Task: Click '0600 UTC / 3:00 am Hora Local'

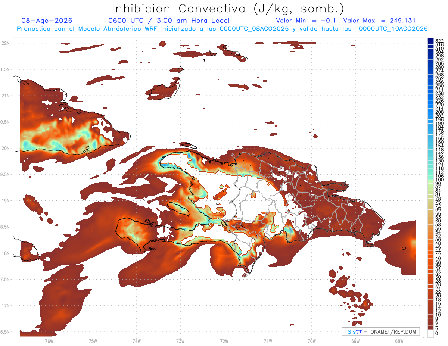Action: [x=169, y=21]
